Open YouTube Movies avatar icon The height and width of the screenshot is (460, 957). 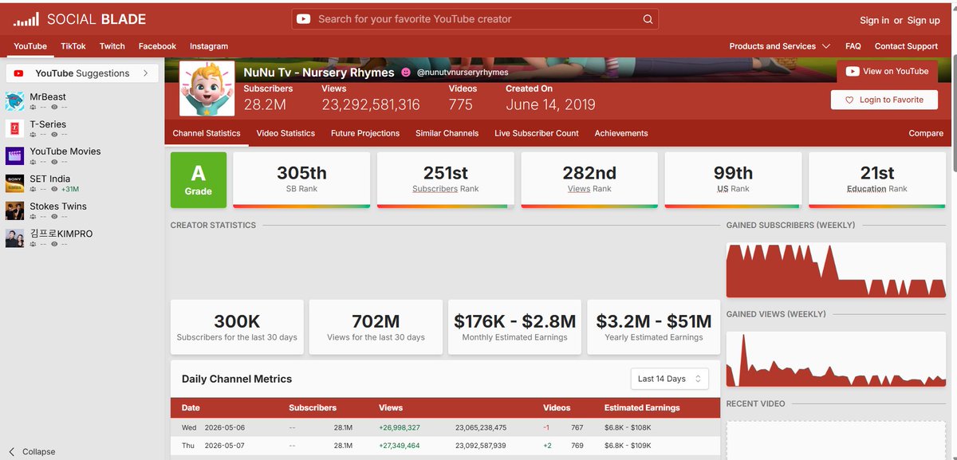pyautogui.click(x=14, y=155)
